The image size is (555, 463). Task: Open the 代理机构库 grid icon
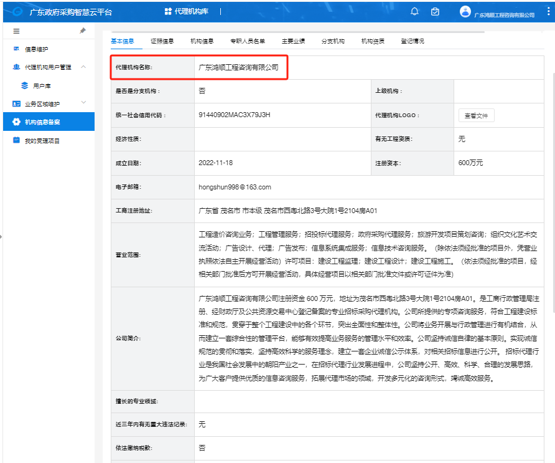coord(168,11)
